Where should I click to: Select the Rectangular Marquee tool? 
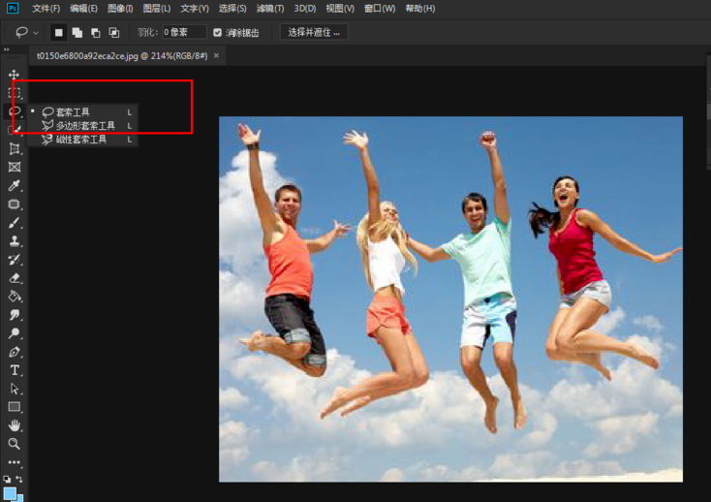pos(15,93)
